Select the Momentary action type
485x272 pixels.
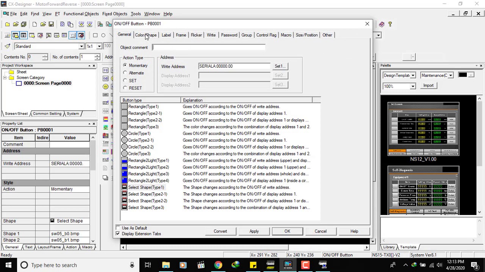[125, 65]
